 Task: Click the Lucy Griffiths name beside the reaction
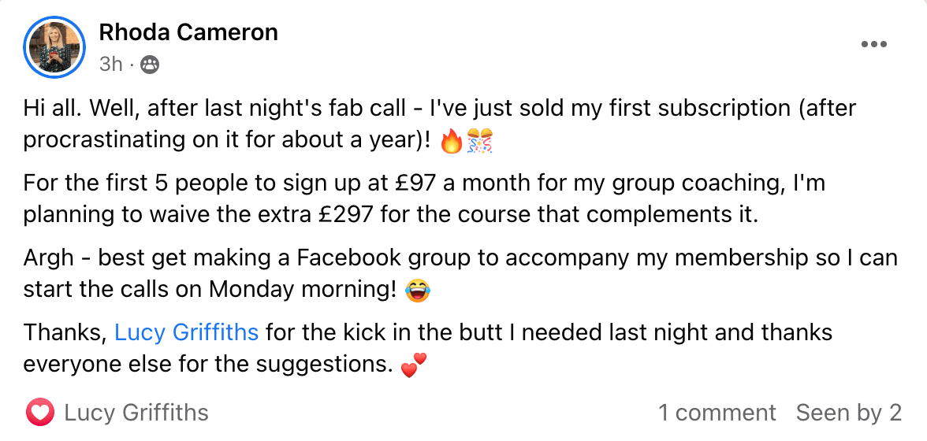pos(136,413)
